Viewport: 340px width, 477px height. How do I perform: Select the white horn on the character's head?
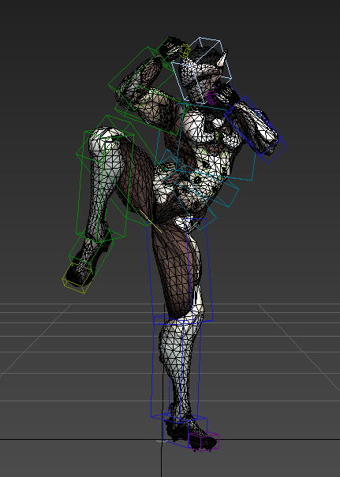[224, 58]
